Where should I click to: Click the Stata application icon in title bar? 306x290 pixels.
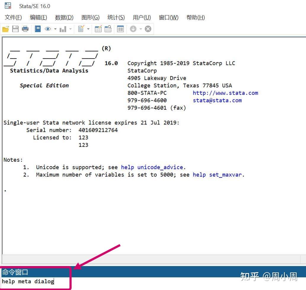8,6
